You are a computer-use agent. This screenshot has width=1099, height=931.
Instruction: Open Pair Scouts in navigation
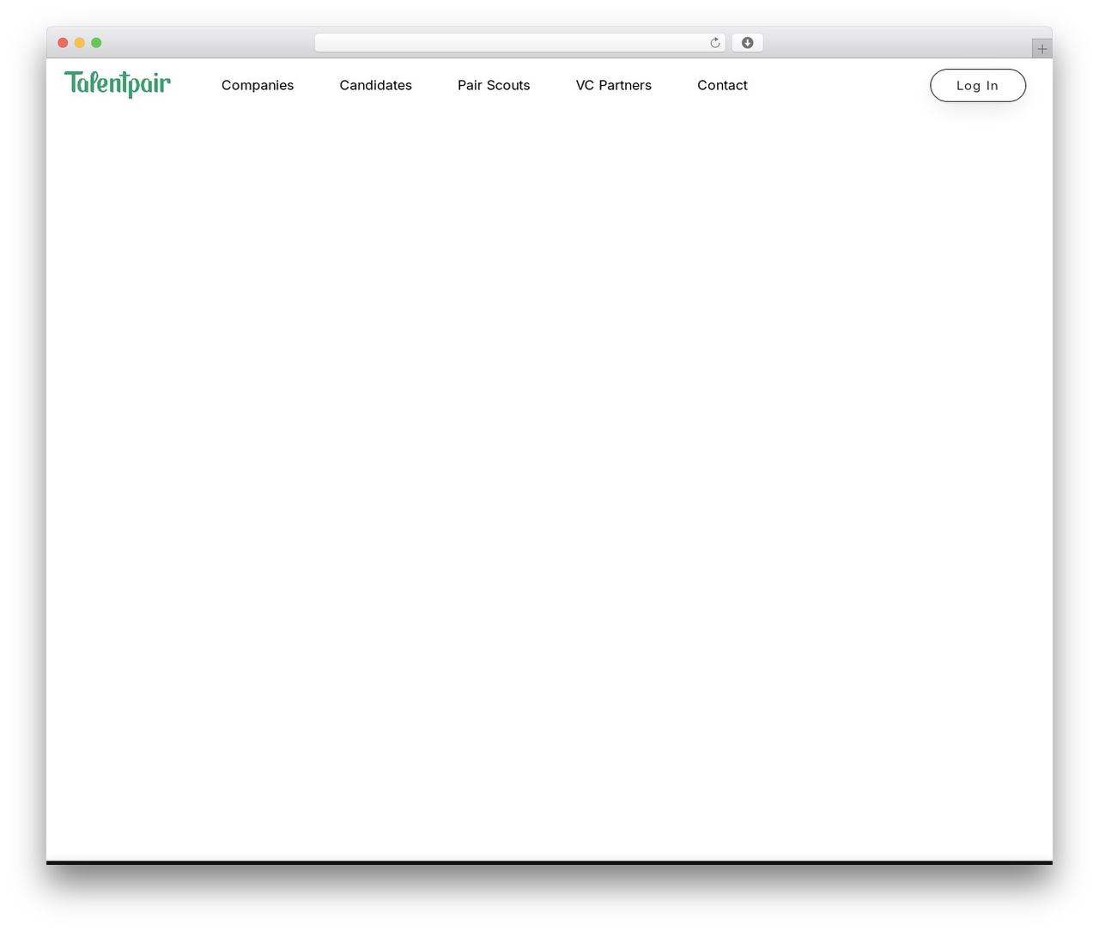(494, 85)
